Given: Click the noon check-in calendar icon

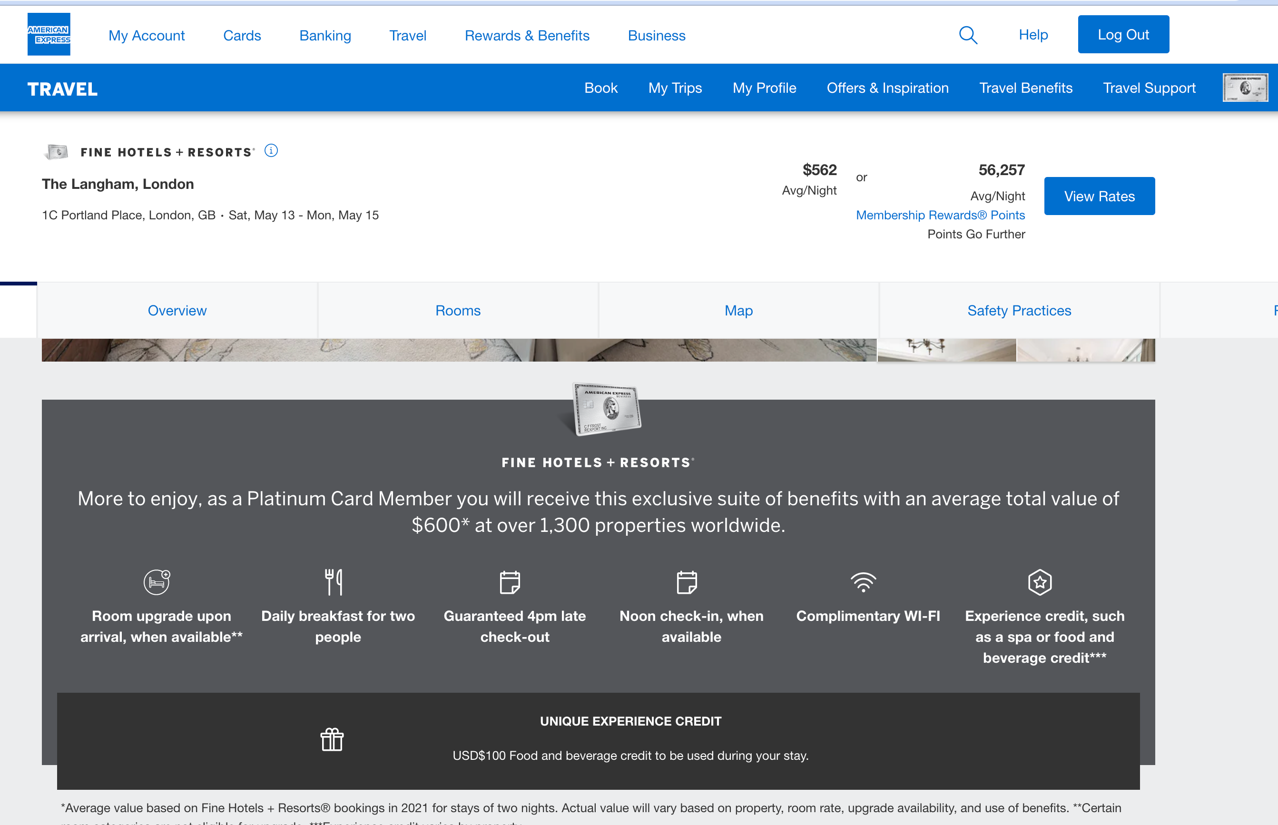Looking at the screenshot, I should [x=687, y=582].
